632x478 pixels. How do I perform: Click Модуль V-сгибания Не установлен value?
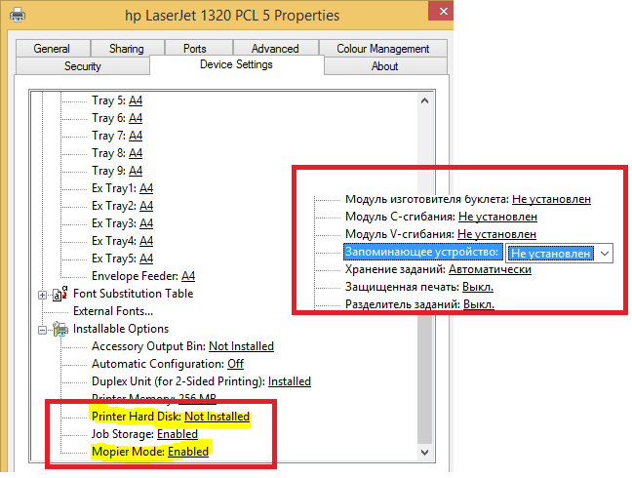click(497, 234)
